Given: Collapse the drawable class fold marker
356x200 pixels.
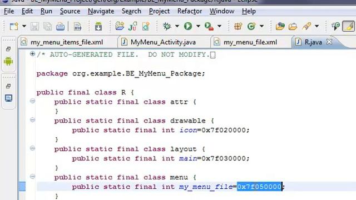Looking at the screenshot, I should (32, 120).
